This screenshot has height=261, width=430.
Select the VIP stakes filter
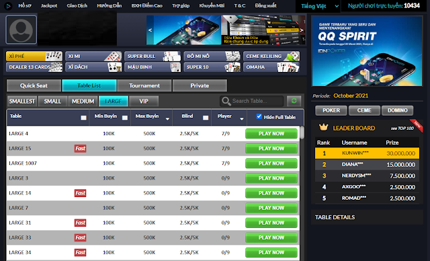(144, 102)
